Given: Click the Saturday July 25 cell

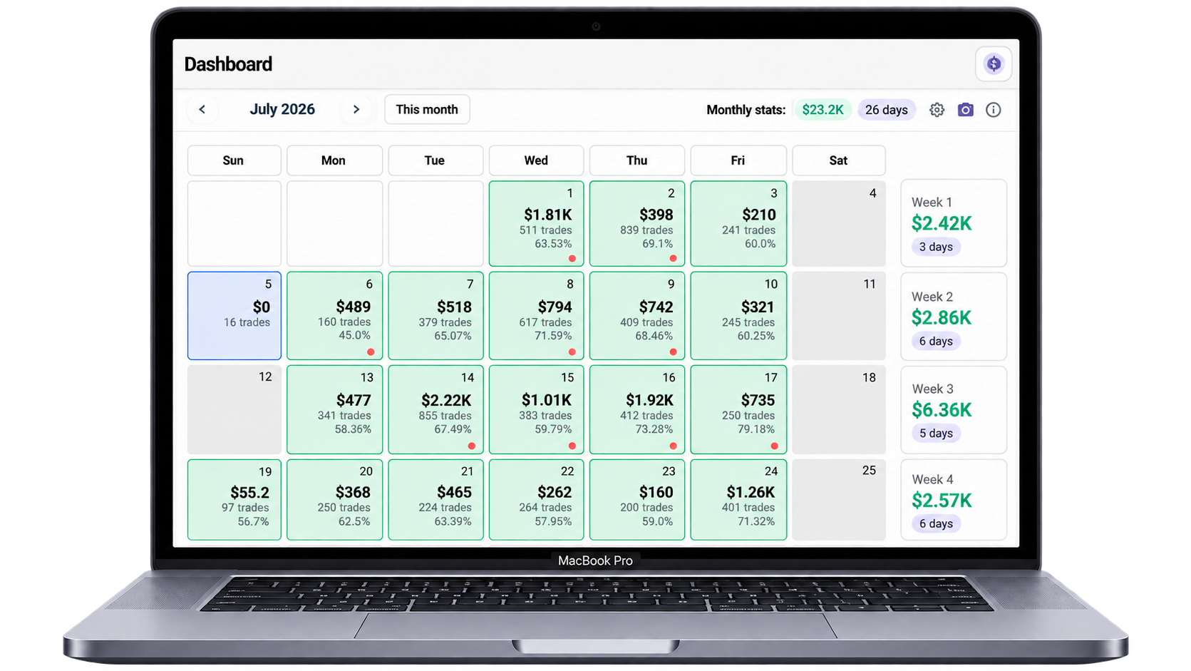Looking at the screenshot, I should click(839, 500).
